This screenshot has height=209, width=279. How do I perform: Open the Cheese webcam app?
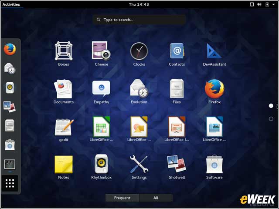(101, 54)
